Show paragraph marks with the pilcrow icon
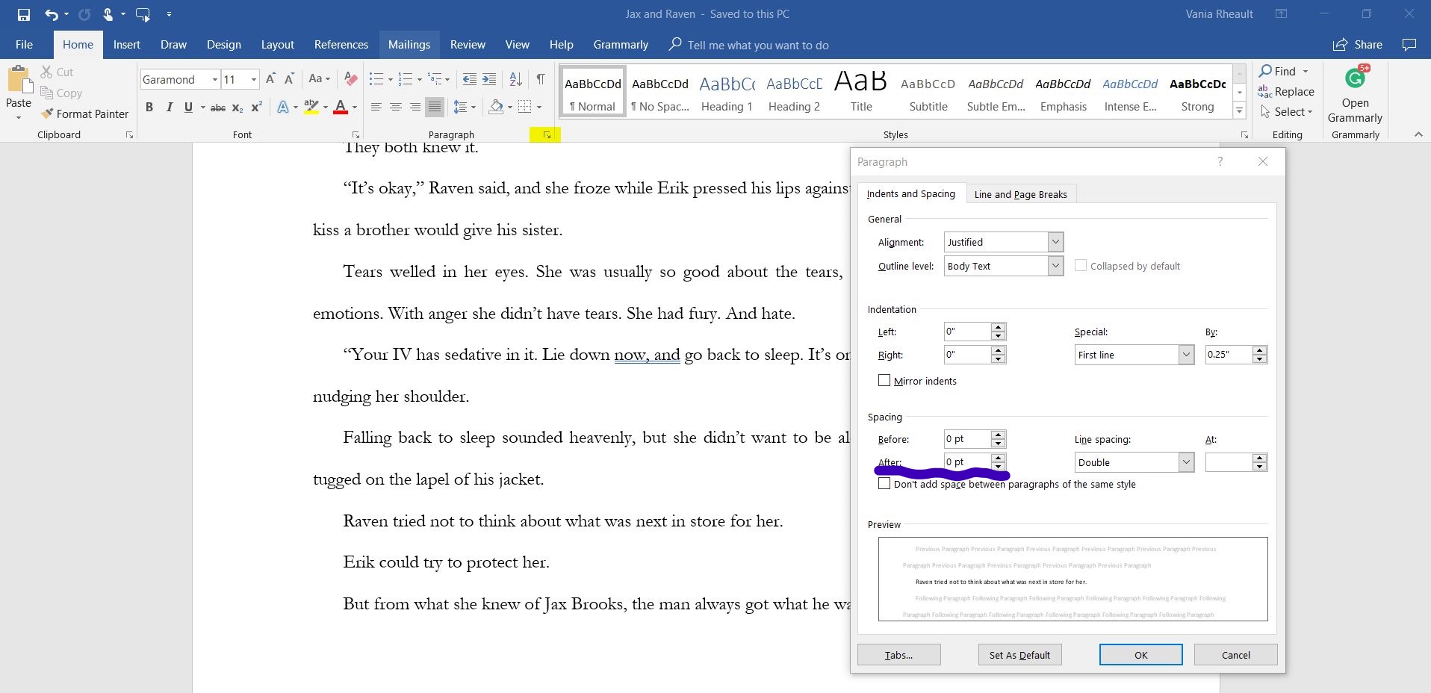1431x693 pixels. [540, 79]
